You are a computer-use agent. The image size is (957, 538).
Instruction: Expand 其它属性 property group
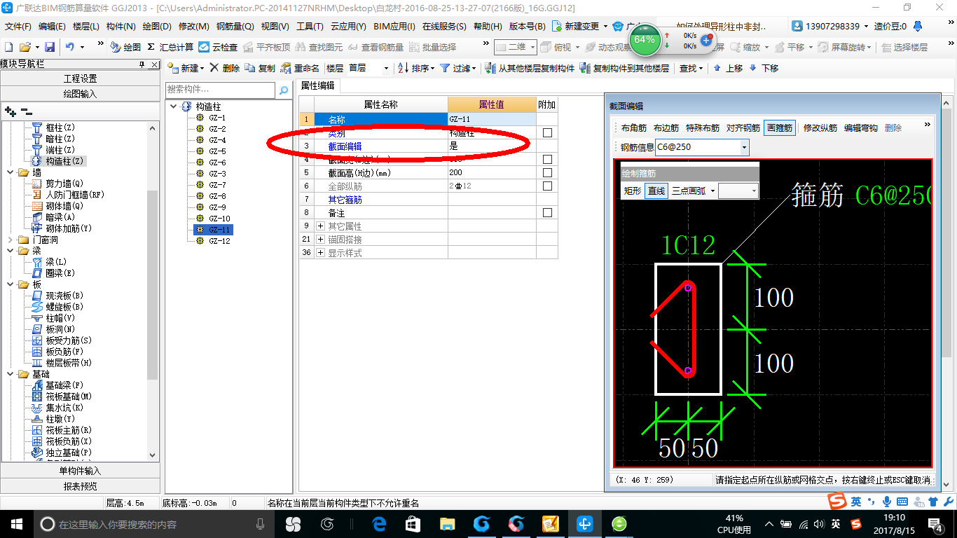coord(321,226)
